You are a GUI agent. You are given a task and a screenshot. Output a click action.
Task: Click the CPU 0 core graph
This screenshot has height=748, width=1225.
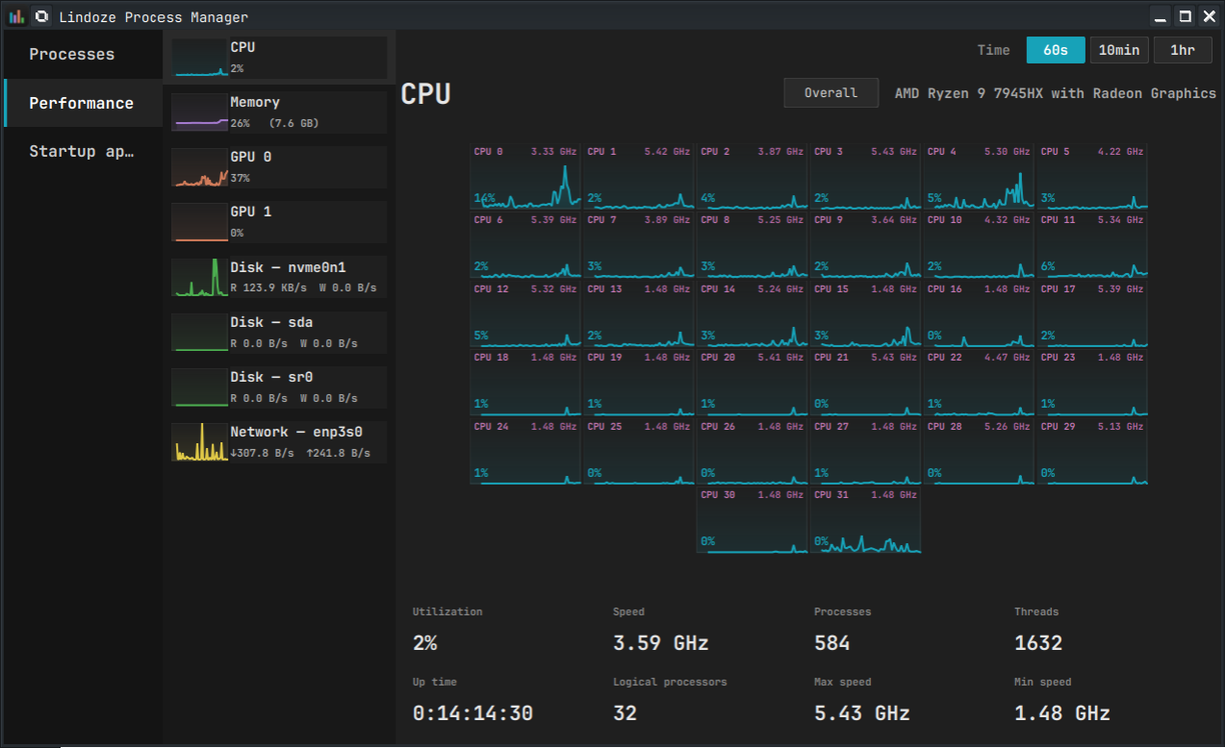tap(525, 177)
